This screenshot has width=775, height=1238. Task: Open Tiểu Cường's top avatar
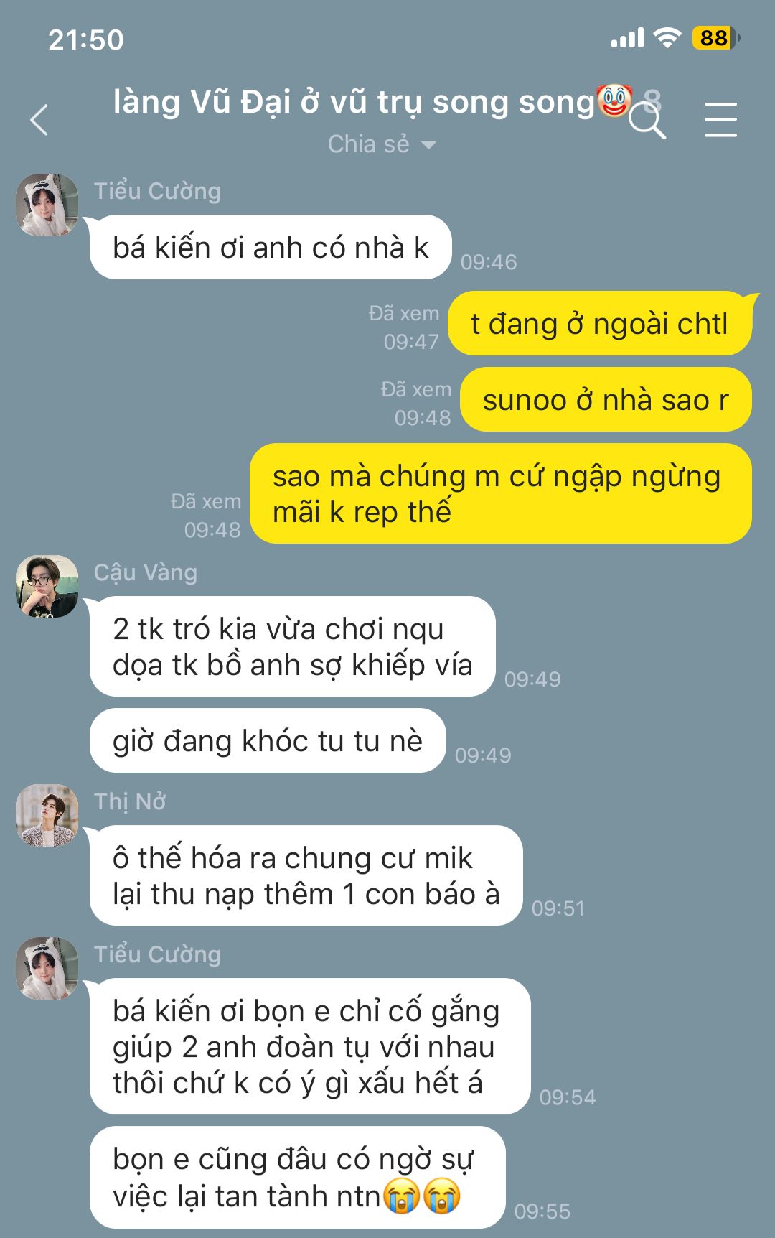click(47, 205)
